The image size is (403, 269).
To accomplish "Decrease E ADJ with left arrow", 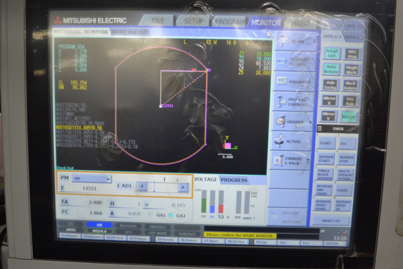I will coord(142,186).
